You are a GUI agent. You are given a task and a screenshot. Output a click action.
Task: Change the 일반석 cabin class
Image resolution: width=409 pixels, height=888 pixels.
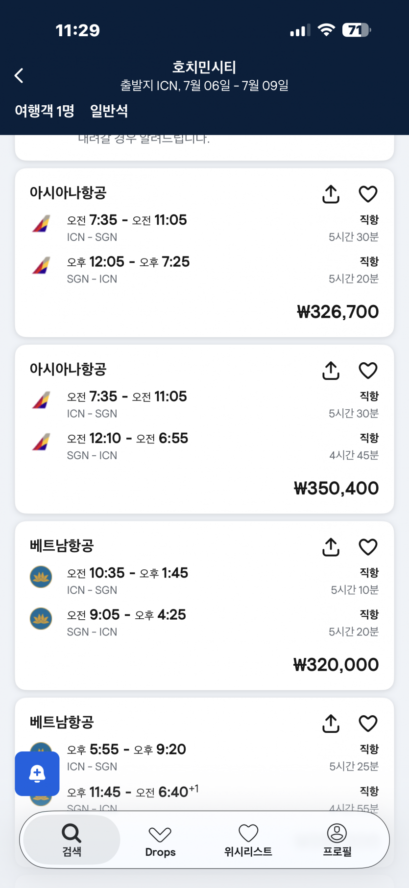[109, 111]
